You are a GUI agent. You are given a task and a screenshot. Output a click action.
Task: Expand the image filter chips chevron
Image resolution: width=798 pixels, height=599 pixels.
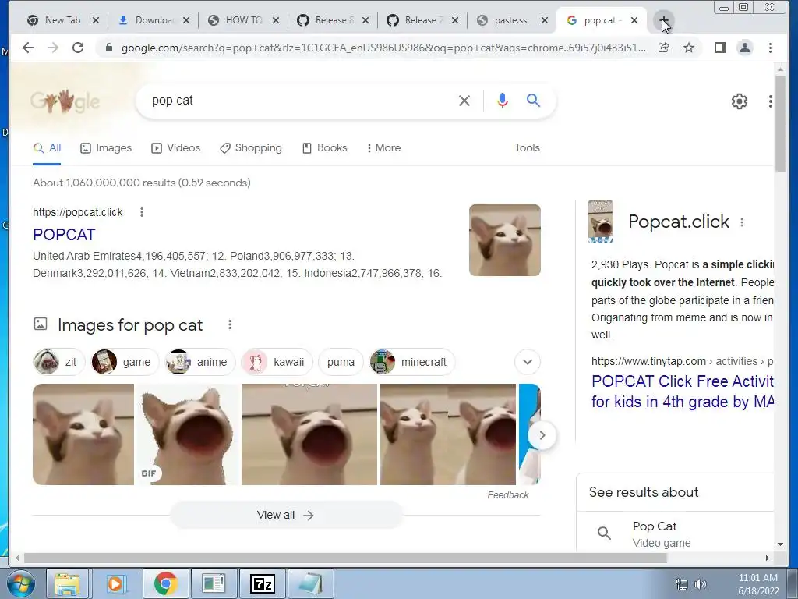(528, 362)
